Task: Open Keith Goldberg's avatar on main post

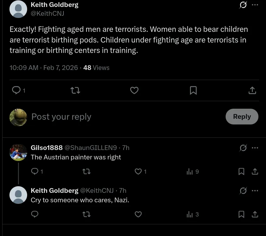Action: click(x=18, y=9)
